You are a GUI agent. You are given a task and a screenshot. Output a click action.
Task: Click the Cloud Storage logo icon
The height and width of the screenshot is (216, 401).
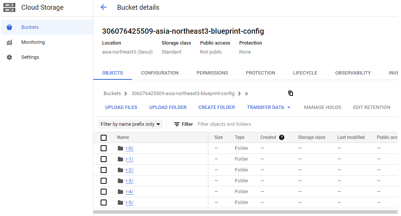(9, 7)
